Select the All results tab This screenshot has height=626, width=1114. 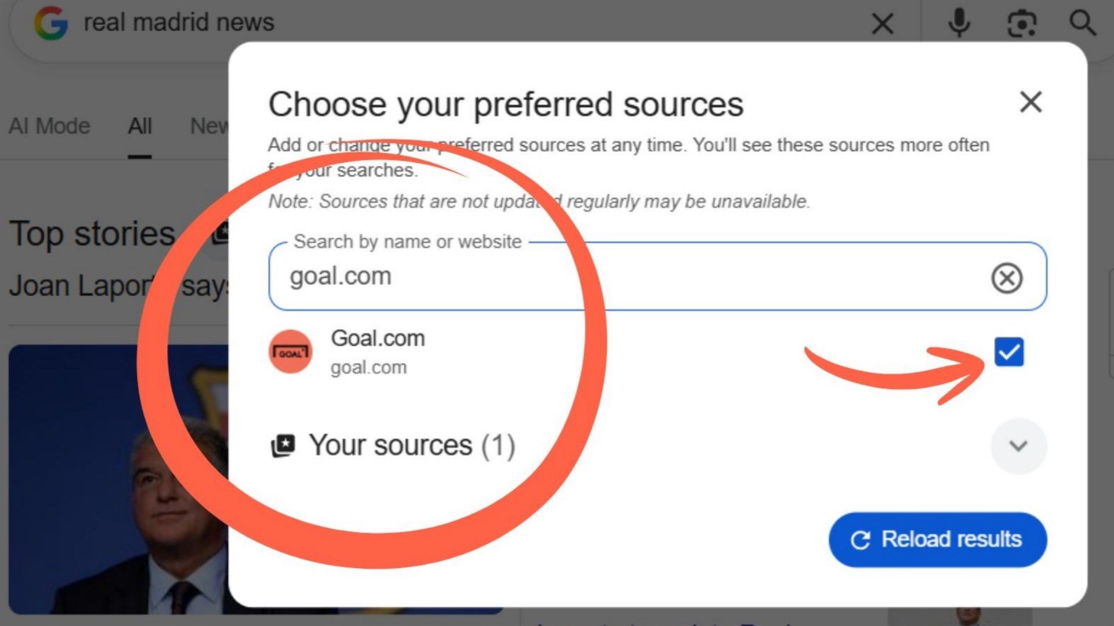[139, 126]
